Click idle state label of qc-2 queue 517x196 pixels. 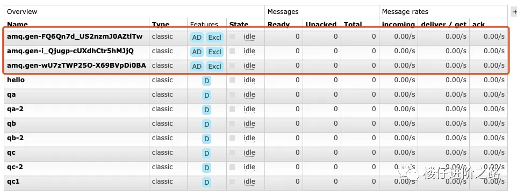point(249,167)
